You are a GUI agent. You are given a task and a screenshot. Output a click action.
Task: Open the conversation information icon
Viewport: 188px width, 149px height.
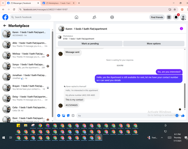181,29
